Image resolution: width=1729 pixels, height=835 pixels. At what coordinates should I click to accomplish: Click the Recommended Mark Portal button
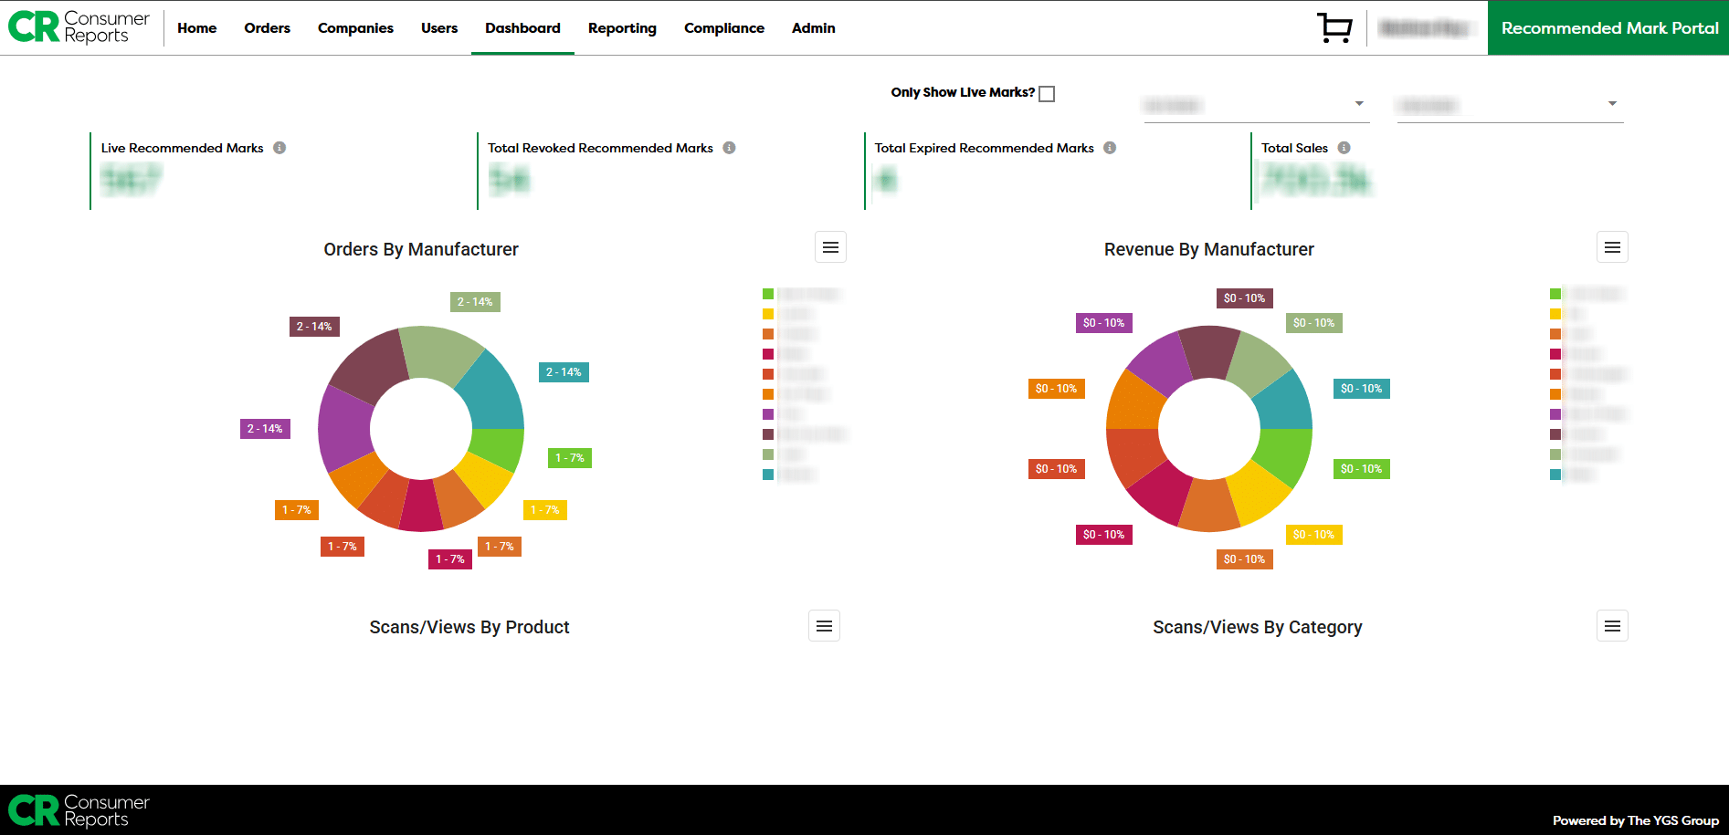[1608, 28]
